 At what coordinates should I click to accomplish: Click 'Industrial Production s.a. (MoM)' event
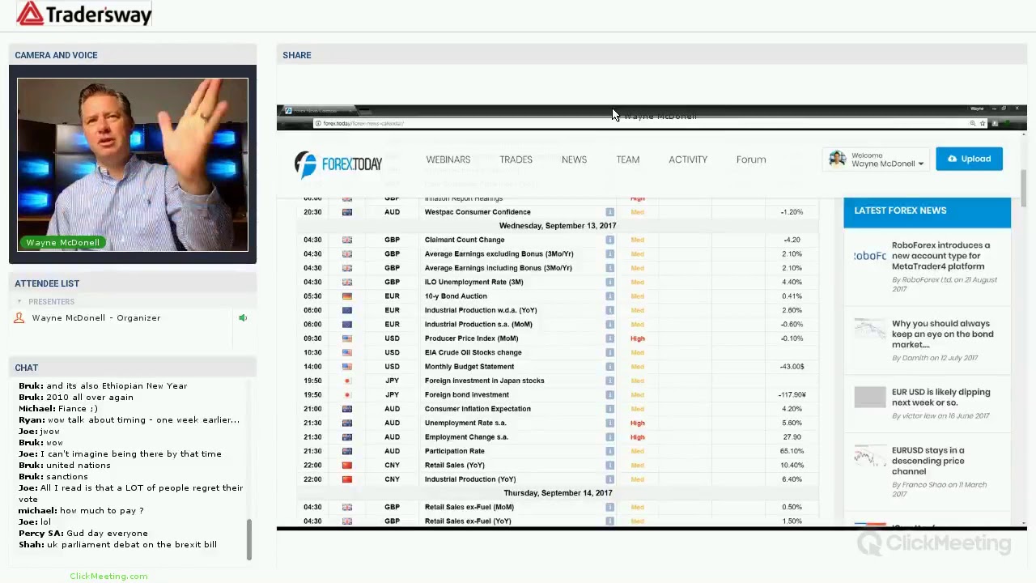pyautogui.click(x=478, y=325)
